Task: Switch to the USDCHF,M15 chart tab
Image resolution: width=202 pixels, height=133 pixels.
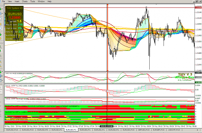Action: (174, 130)
